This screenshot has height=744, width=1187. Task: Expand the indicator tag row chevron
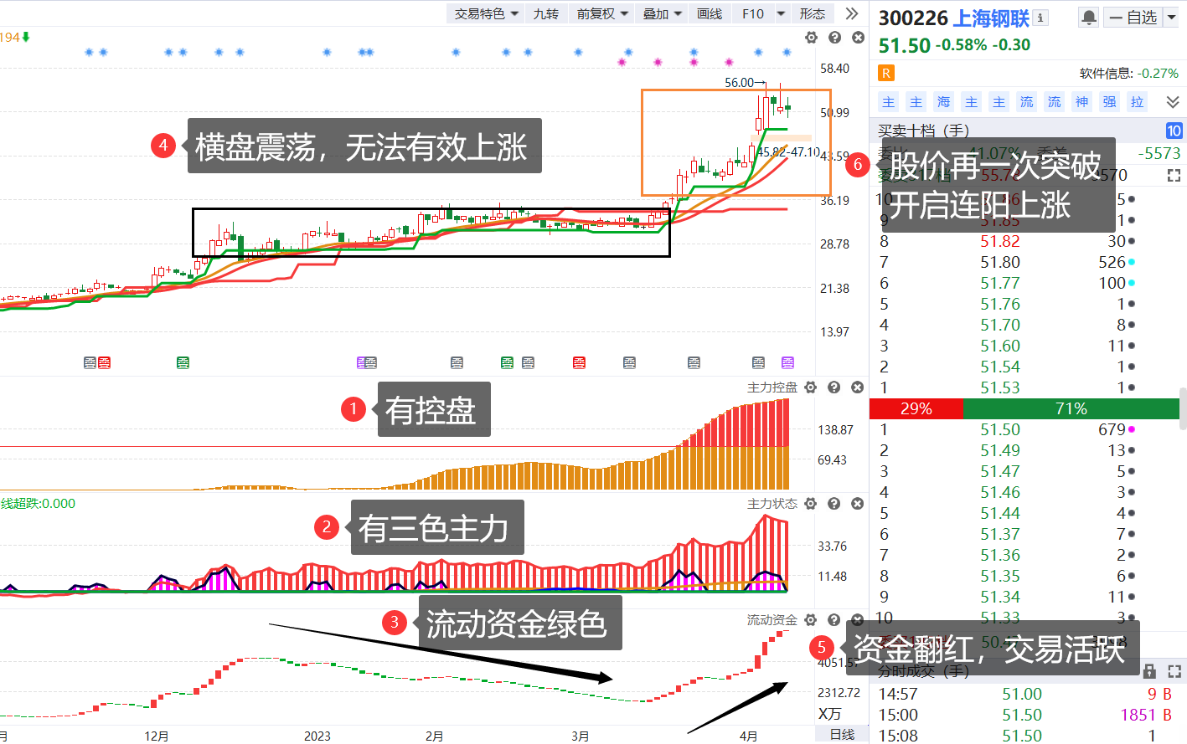[x=1173, y=102]
